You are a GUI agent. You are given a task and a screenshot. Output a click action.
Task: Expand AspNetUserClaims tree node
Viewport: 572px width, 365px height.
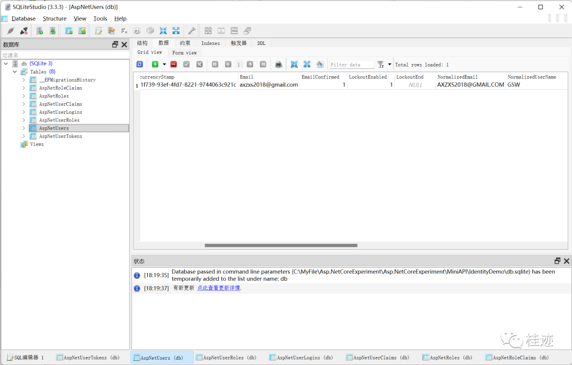tap(24, 104)
